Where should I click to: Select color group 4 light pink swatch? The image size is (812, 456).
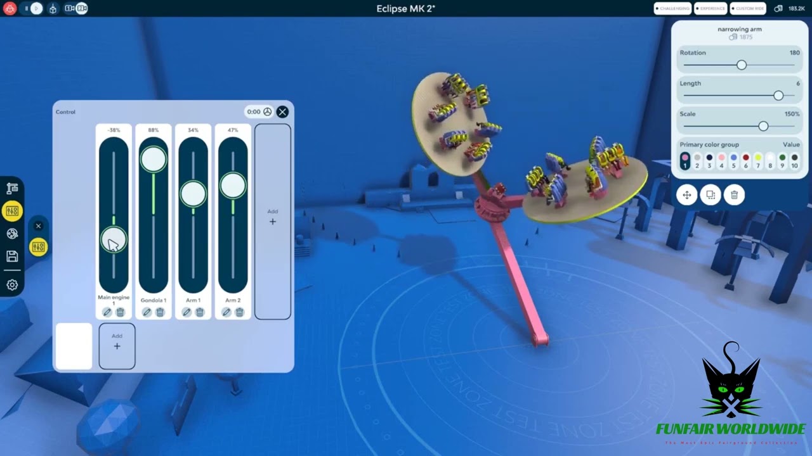(x=721, y=161)
